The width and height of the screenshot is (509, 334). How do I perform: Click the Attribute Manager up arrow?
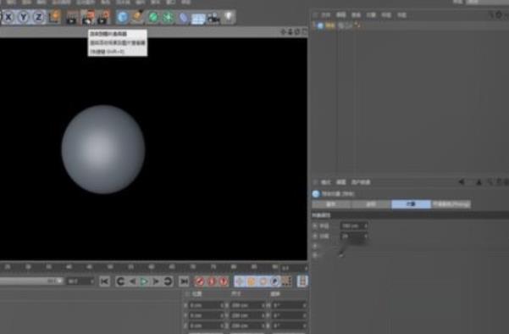tap(479, 182)
